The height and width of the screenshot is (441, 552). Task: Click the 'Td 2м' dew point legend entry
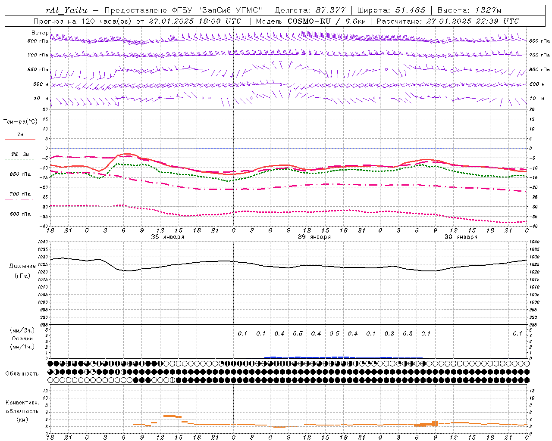(20, 154)
